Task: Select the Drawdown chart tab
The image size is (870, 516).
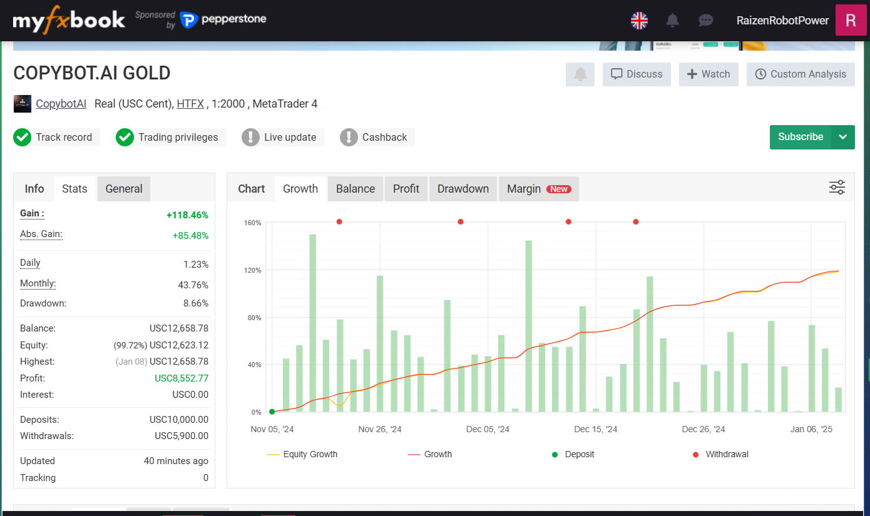Action: point(463,189)
